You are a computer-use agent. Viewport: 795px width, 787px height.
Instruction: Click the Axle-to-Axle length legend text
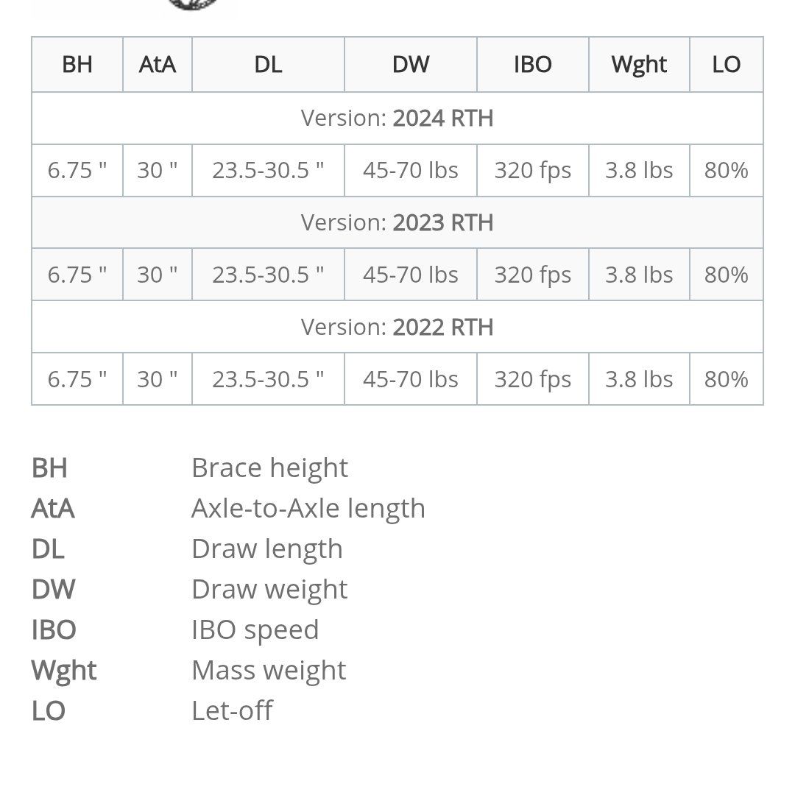(x=308, y=508)
